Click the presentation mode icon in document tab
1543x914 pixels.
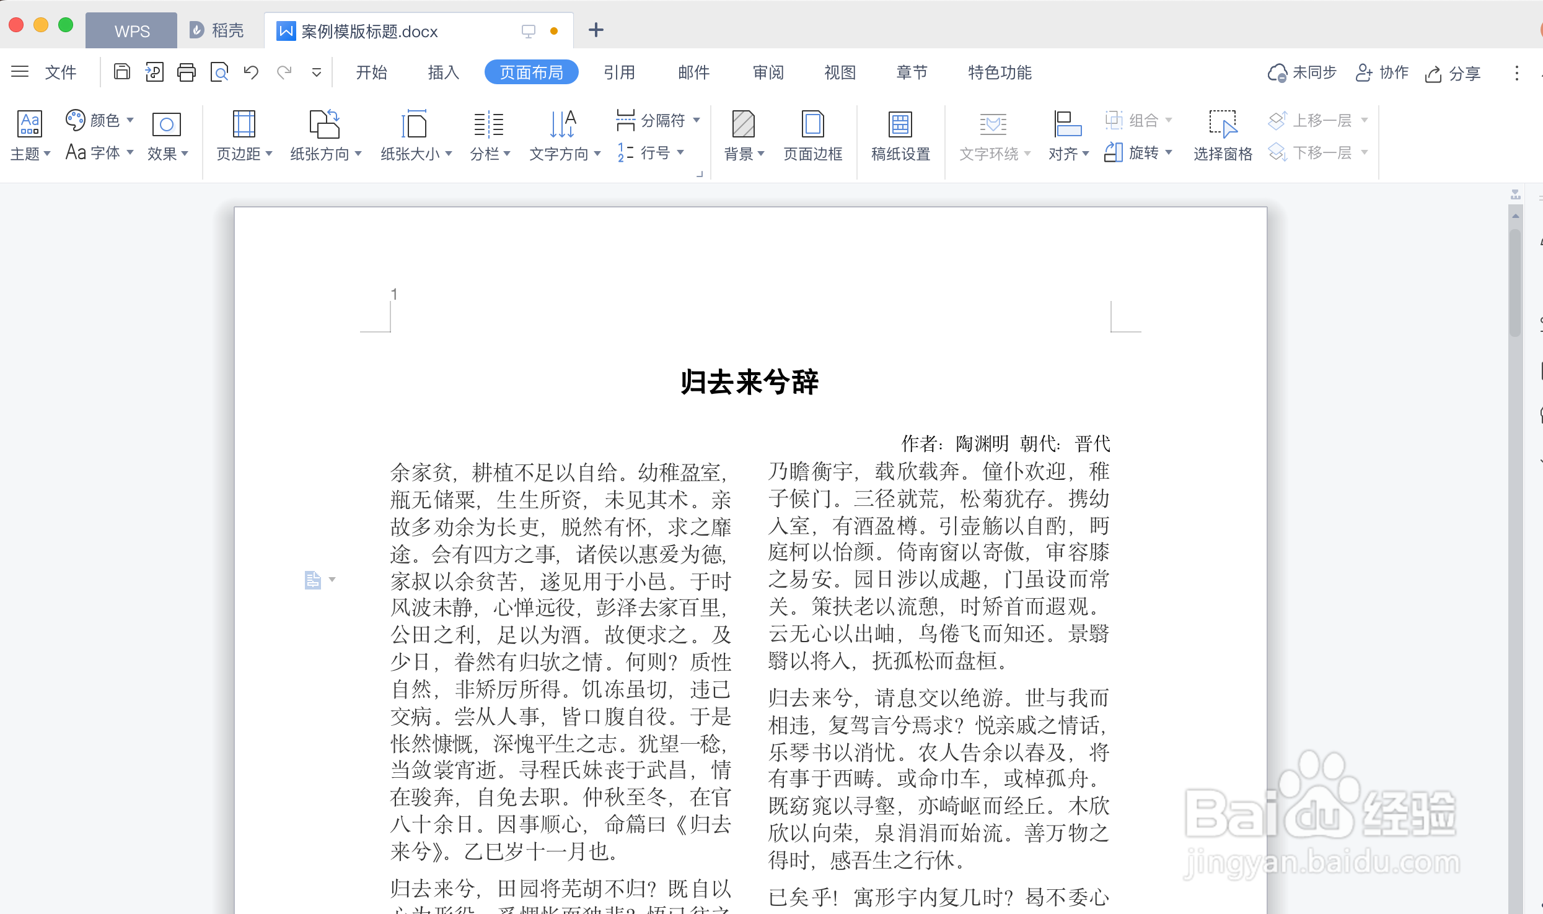[528, 31]
